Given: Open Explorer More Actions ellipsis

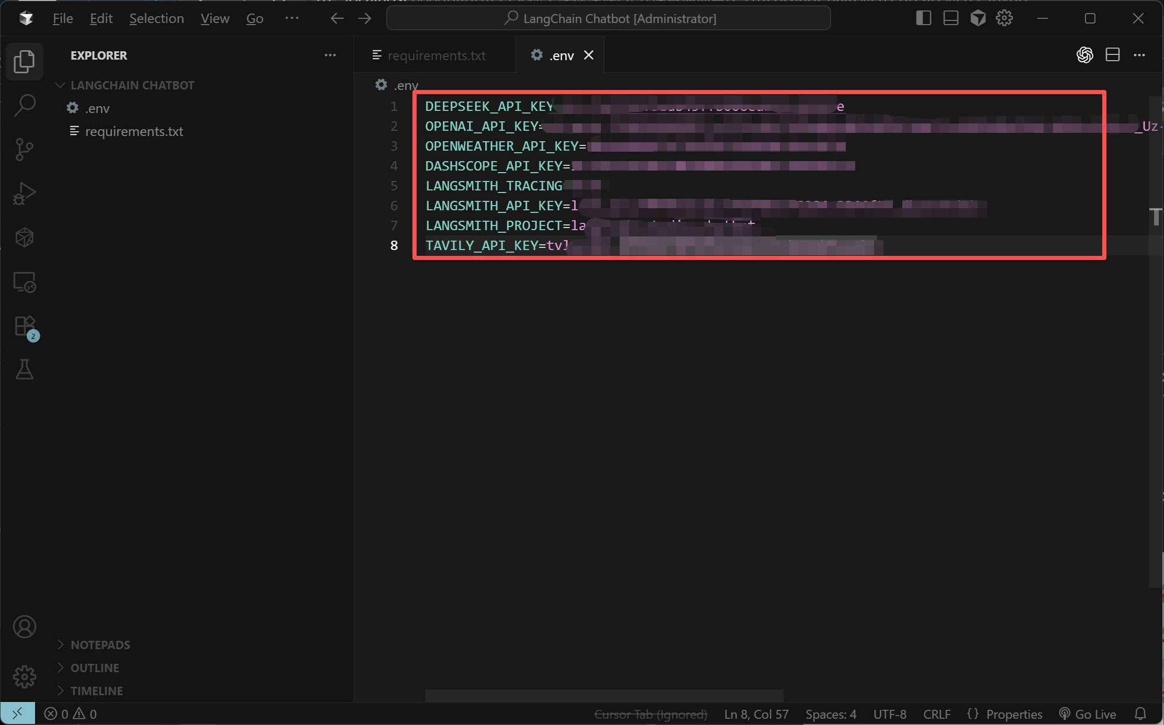Looking at the screenshot, I should pyautogui.click(x=330, y=55).
